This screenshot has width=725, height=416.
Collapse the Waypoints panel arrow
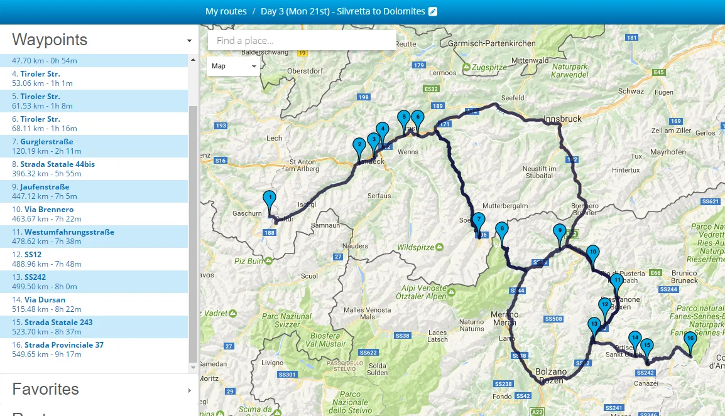[189, 41]
